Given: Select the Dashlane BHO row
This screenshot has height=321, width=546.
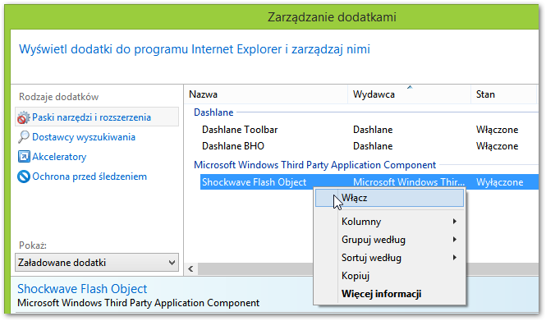Looking at the screenshot, I should coord(369,146).
